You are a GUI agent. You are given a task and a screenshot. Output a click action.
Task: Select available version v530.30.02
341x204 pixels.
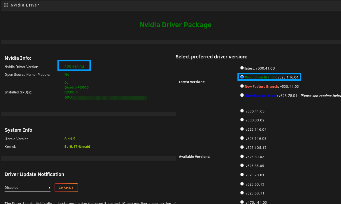click(x=242, y=120)
